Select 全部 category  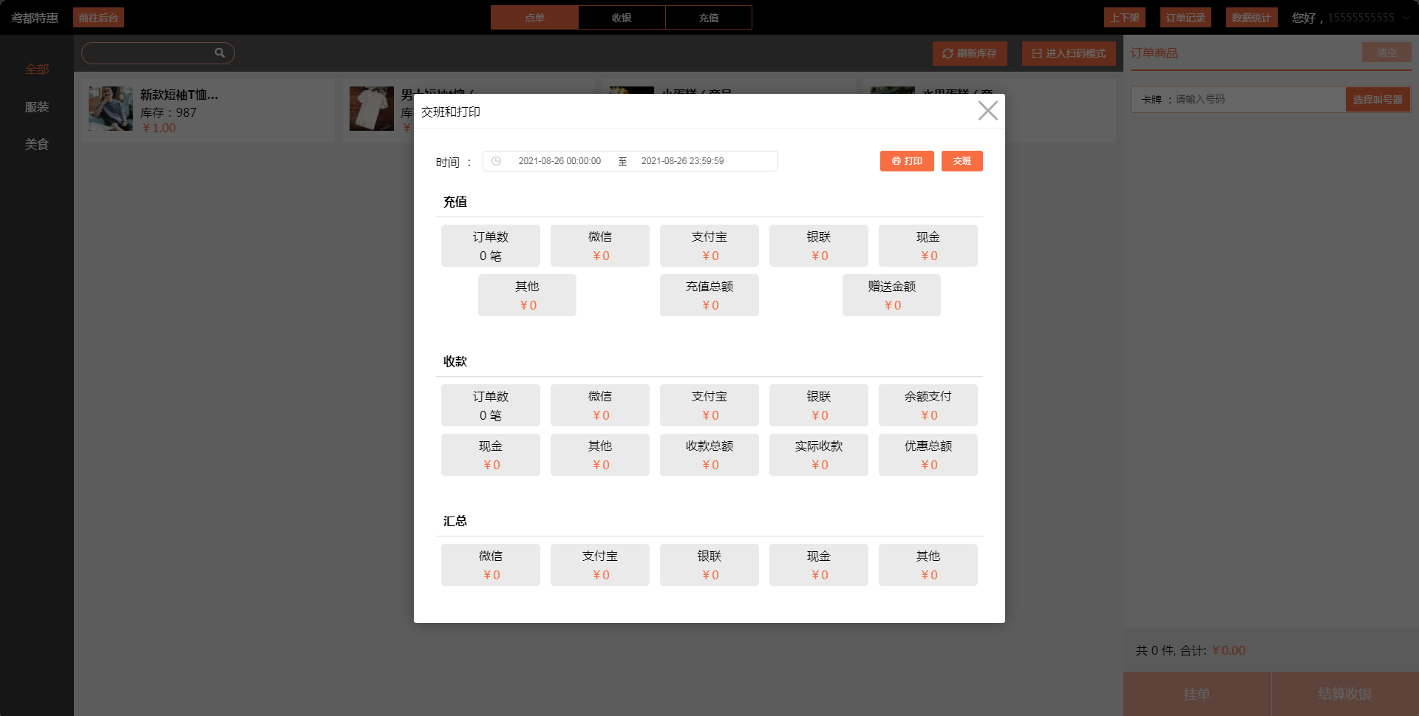point(37,69)
